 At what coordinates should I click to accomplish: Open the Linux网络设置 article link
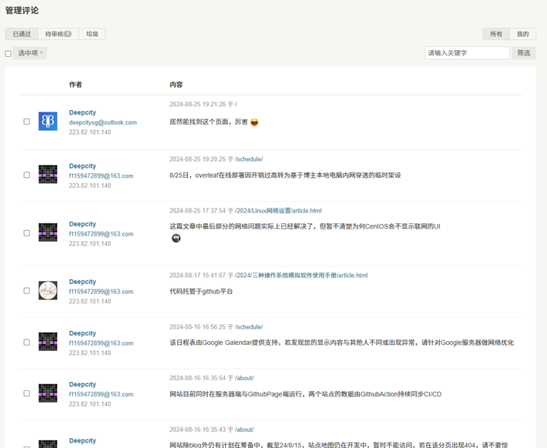tap(278, 211)
